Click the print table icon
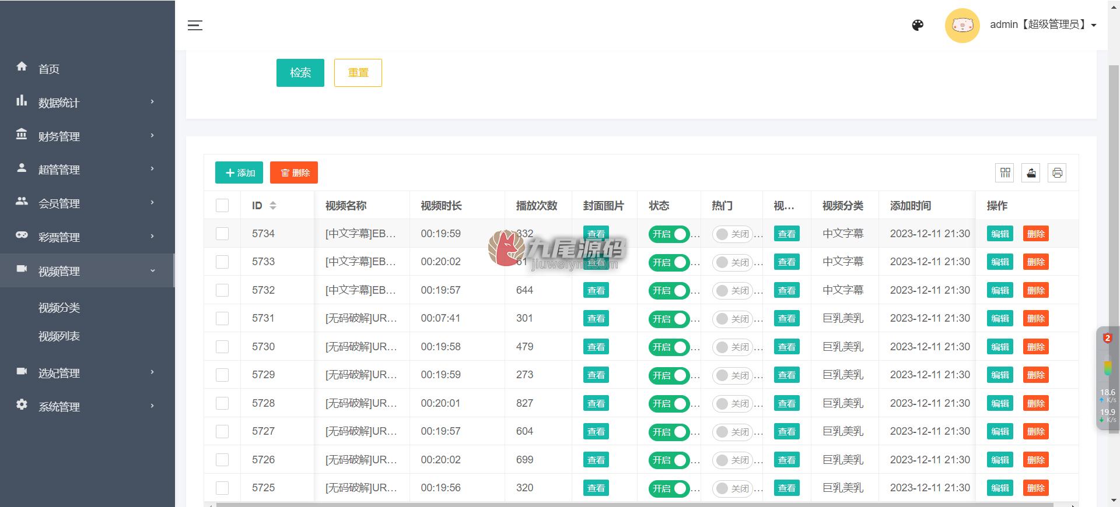Screen dimensions: 1120x507 click(x=1057, y=172)
